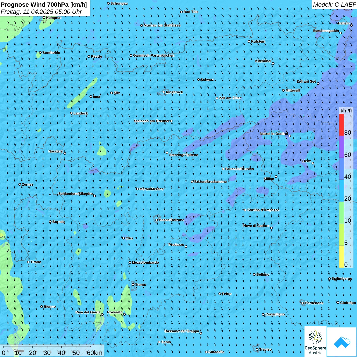Click the Bozen/Bolzano city marker
Viewport: 357px width, 357px height.
[x=157, y=220]
